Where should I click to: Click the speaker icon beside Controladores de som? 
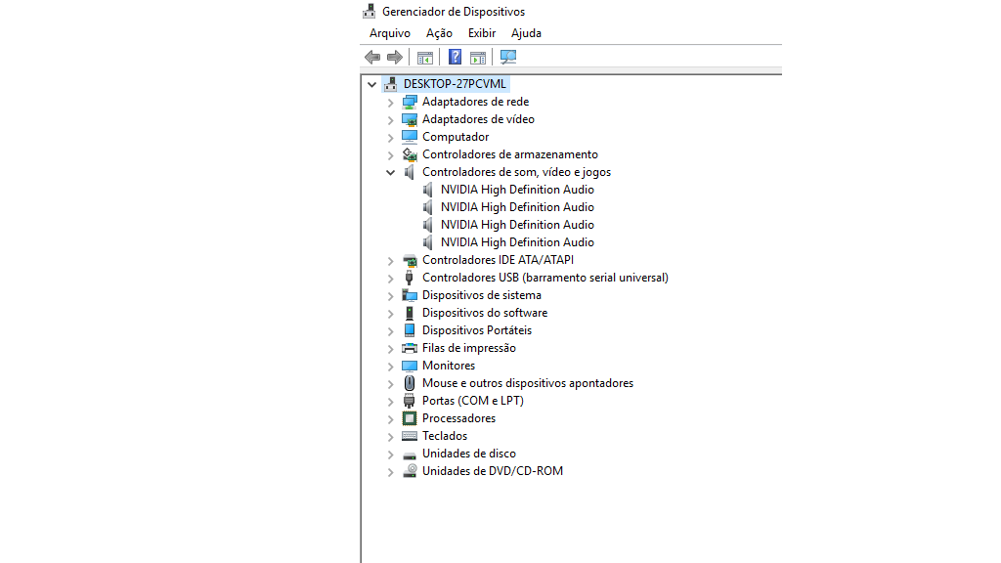pyautogui.click(x=410, y=172)
